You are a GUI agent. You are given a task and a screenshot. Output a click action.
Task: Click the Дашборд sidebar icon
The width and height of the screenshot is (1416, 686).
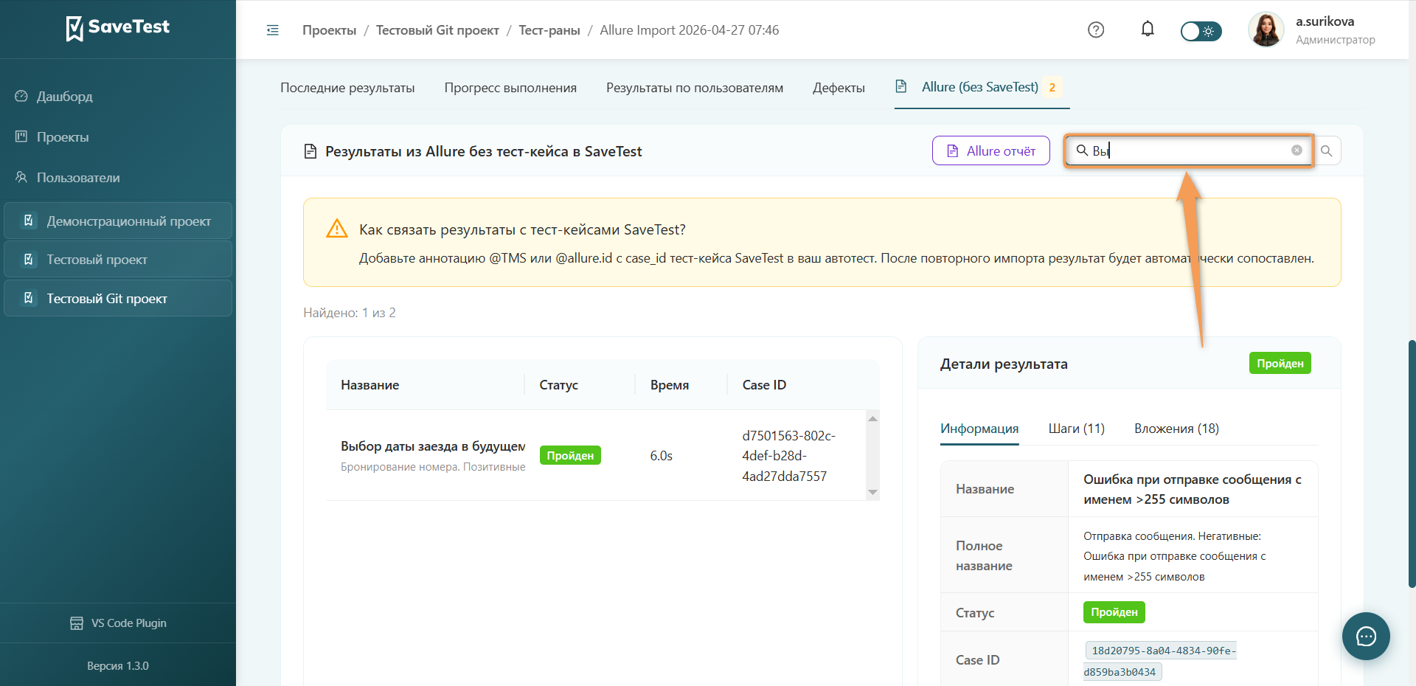point(21,96)
